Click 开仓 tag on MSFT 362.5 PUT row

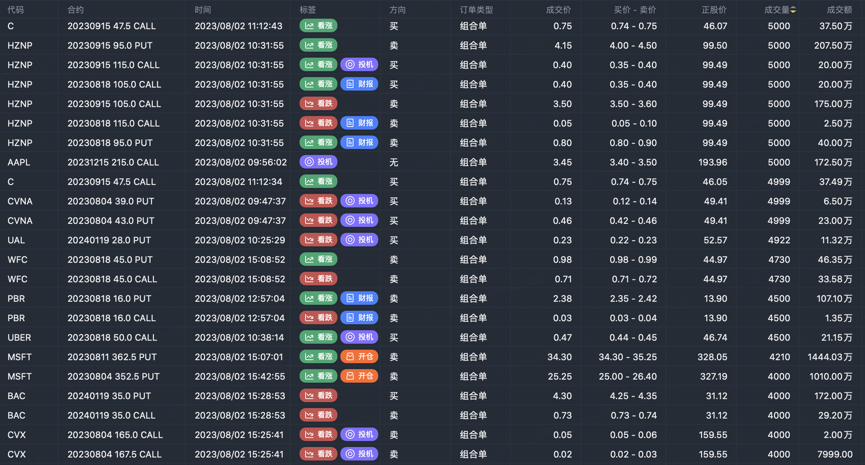[359, 357]
